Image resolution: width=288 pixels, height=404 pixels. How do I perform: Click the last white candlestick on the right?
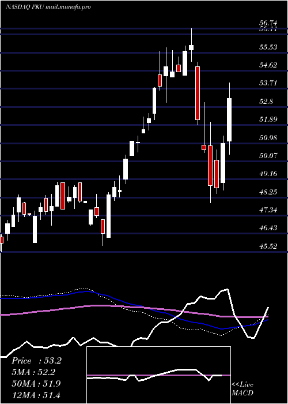point(229,119)
